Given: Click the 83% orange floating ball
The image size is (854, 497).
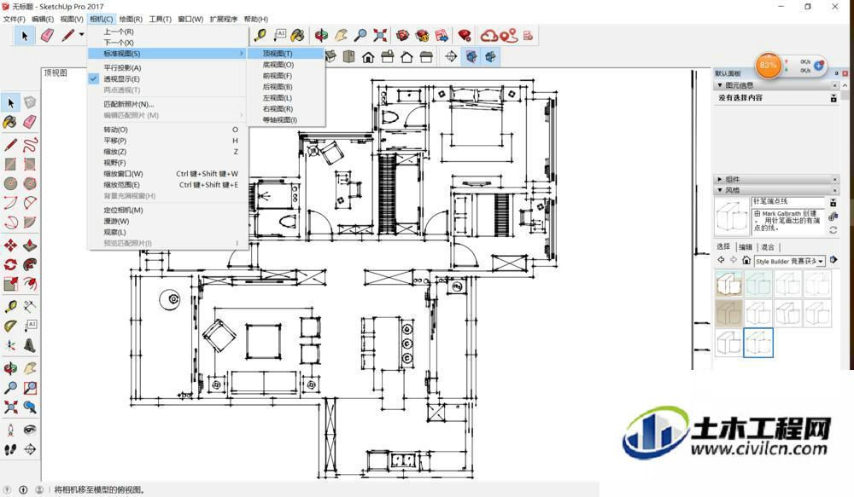Looking at the screenshot, I should tap(768, 66).
